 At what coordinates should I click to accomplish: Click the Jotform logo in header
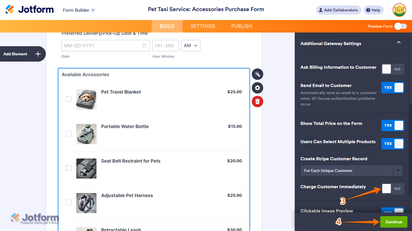pyautogui.click(x=29, y=10)
